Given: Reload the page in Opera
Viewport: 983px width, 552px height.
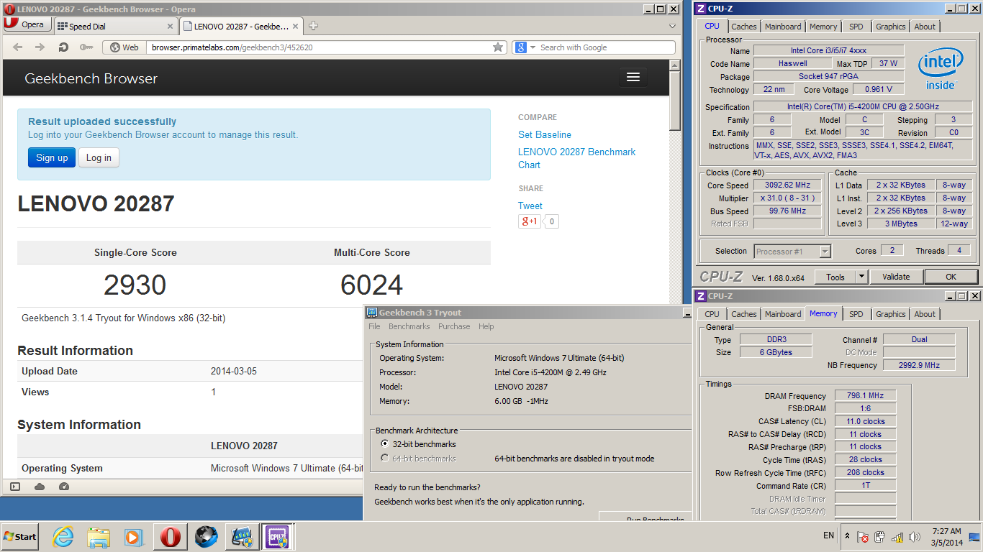Looking at the screenshot, I should point(63,47).
